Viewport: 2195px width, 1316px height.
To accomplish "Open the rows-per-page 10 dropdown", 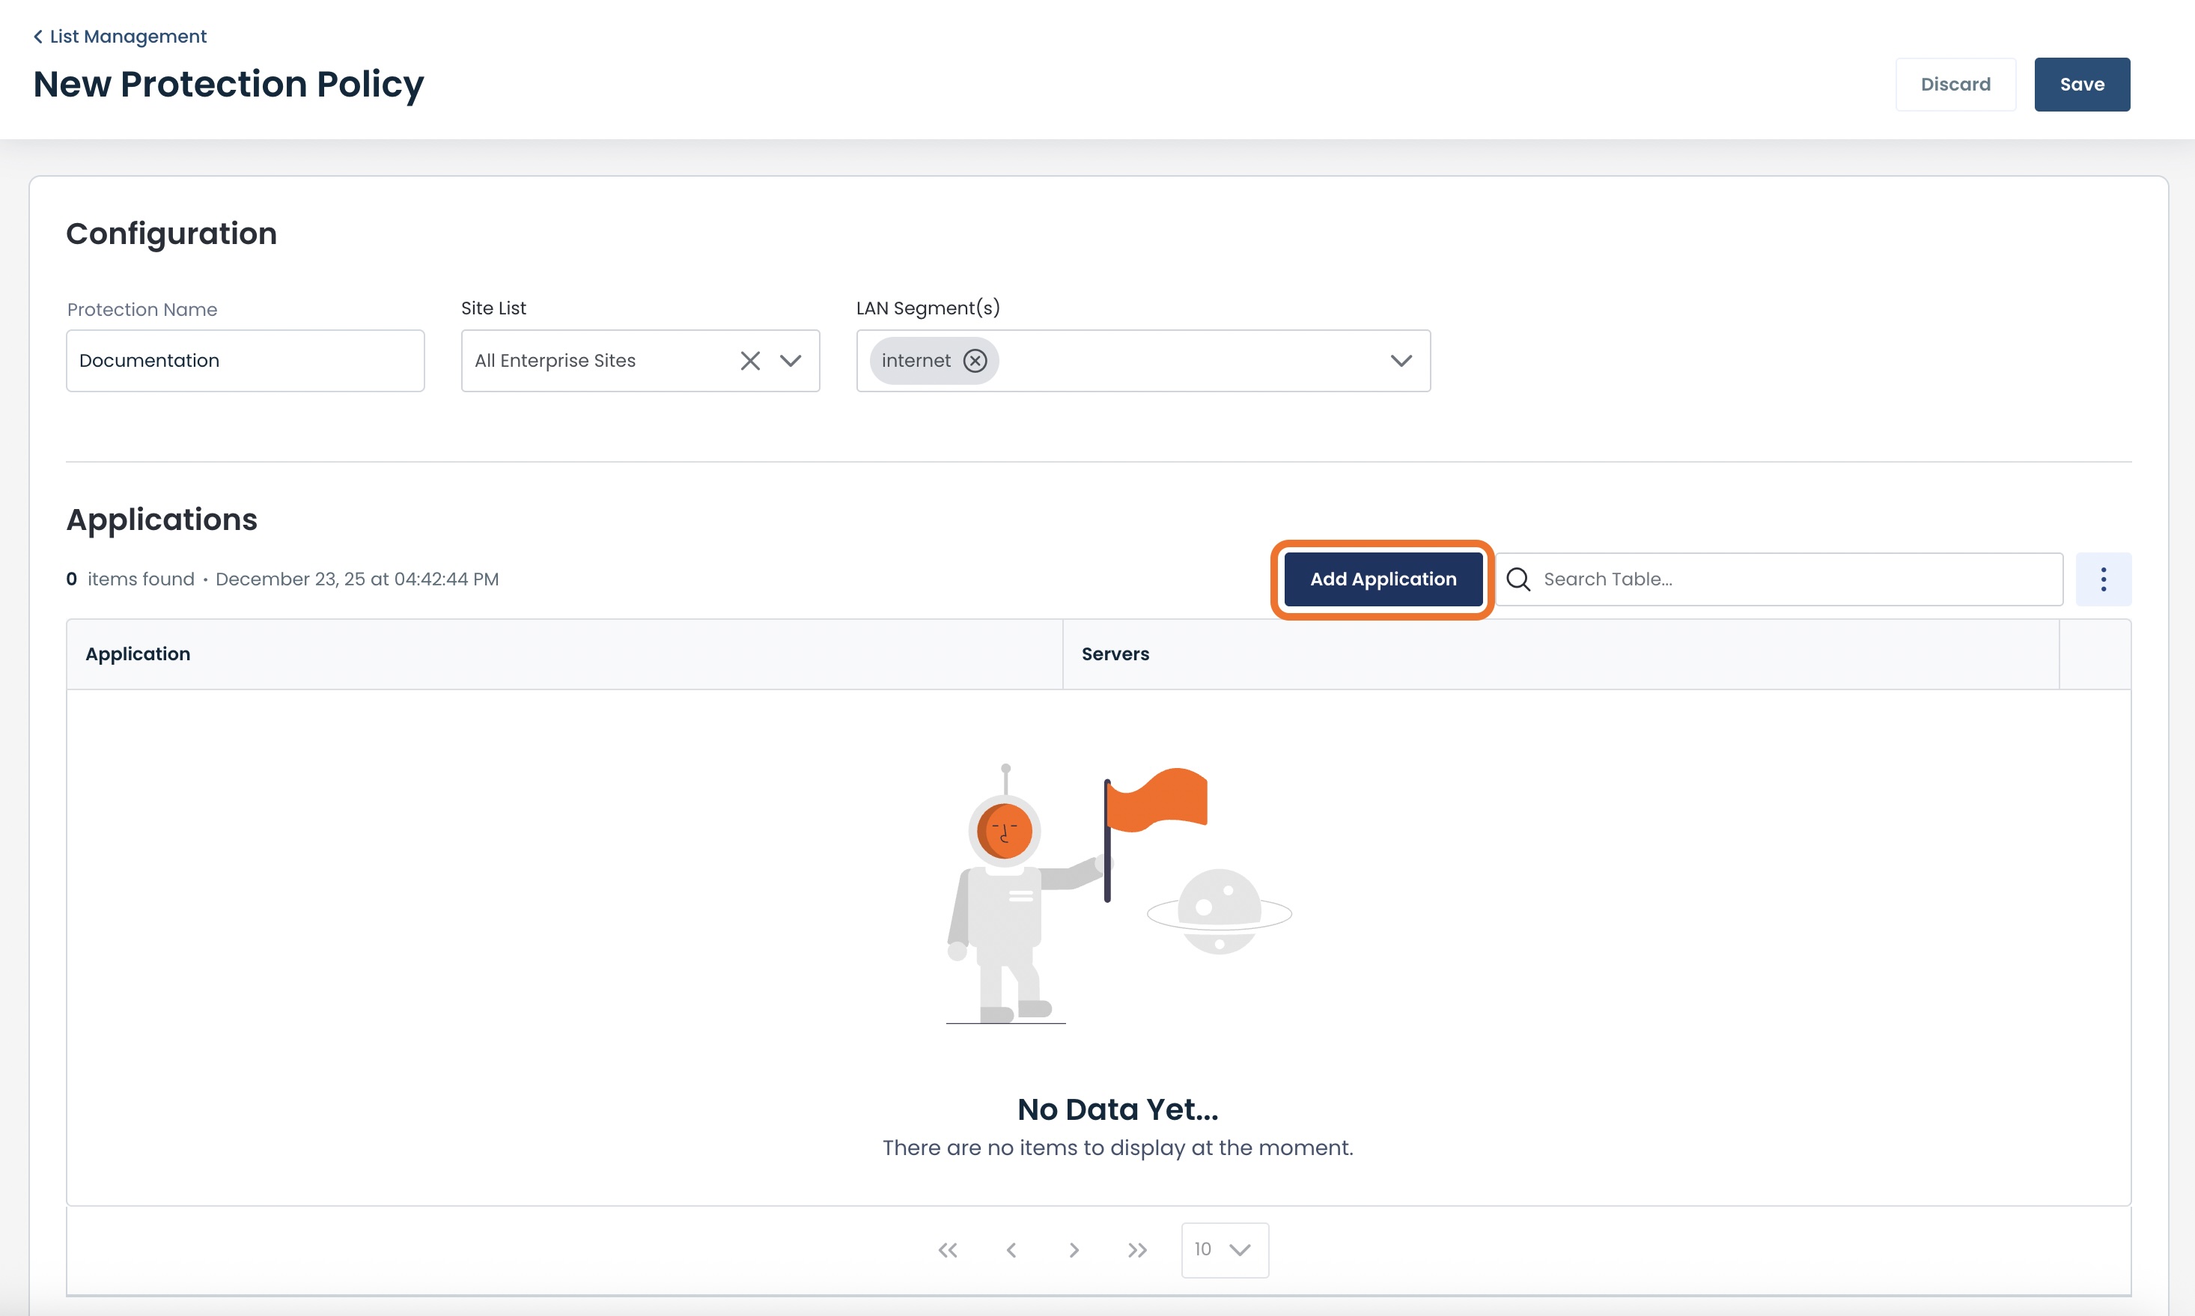I will [x=1225, y=1250].
